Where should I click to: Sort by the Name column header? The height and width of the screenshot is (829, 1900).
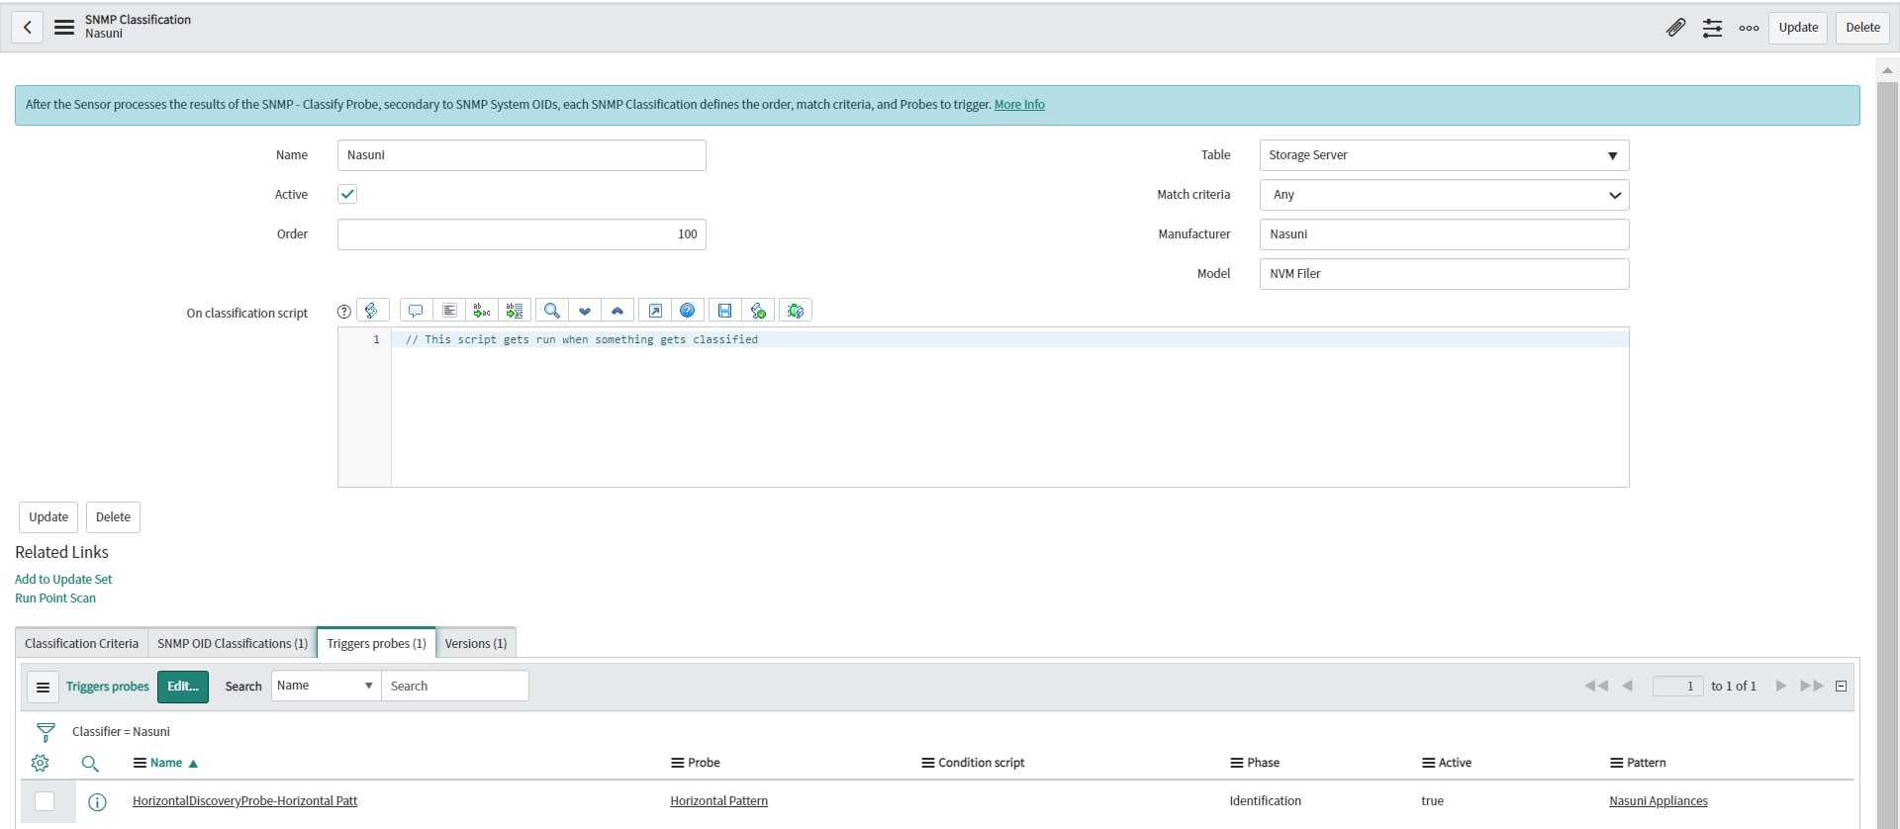(166, 763)
